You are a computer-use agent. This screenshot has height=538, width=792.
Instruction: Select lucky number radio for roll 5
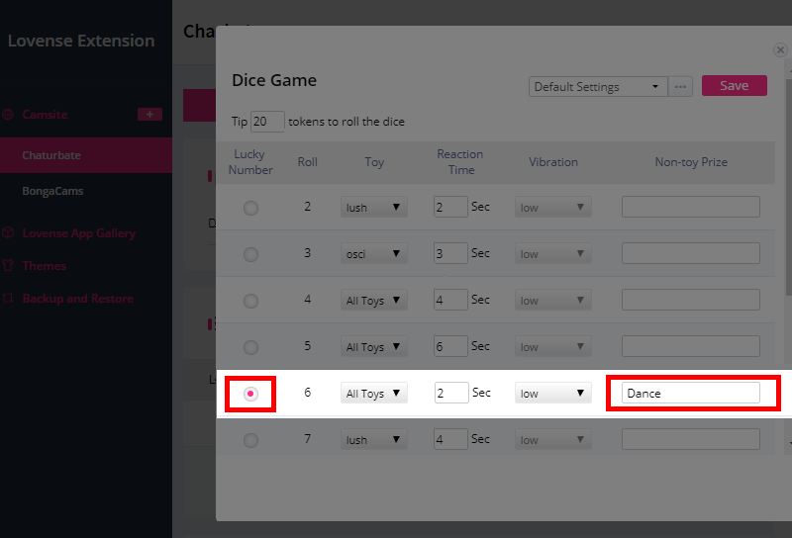(251, 347)
